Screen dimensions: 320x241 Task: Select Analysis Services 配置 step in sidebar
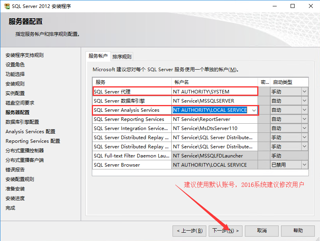pyautogui.click(x=30, y=132)
